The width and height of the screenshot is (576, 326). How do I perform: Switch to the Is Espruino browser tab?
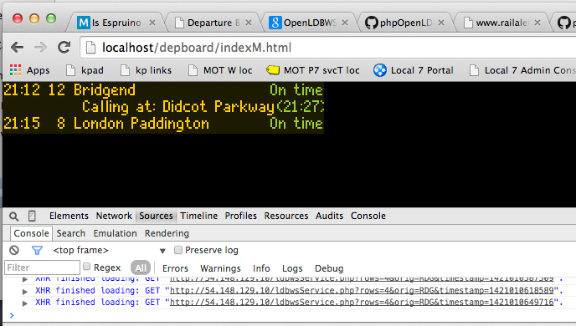point(116,23)
